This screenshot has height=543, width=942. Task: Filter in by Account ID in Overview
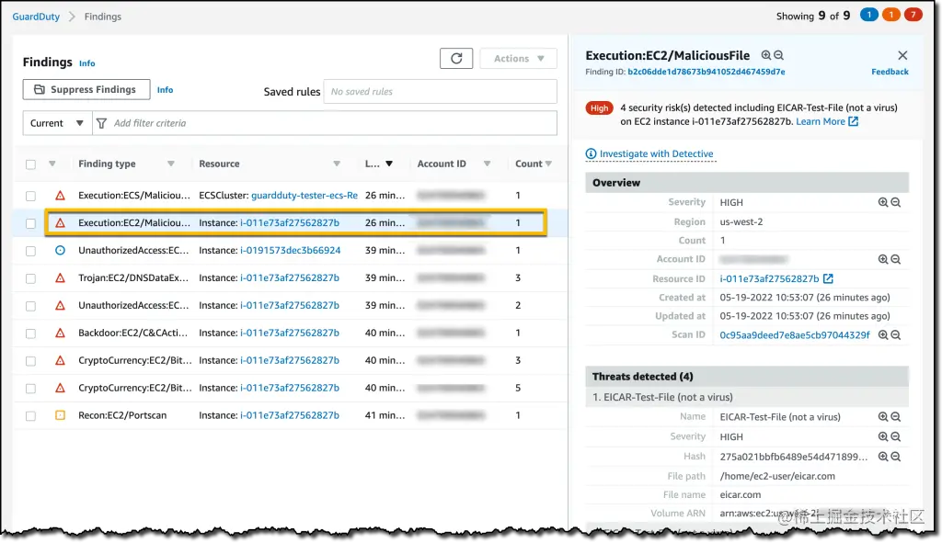tap(882, 259)
